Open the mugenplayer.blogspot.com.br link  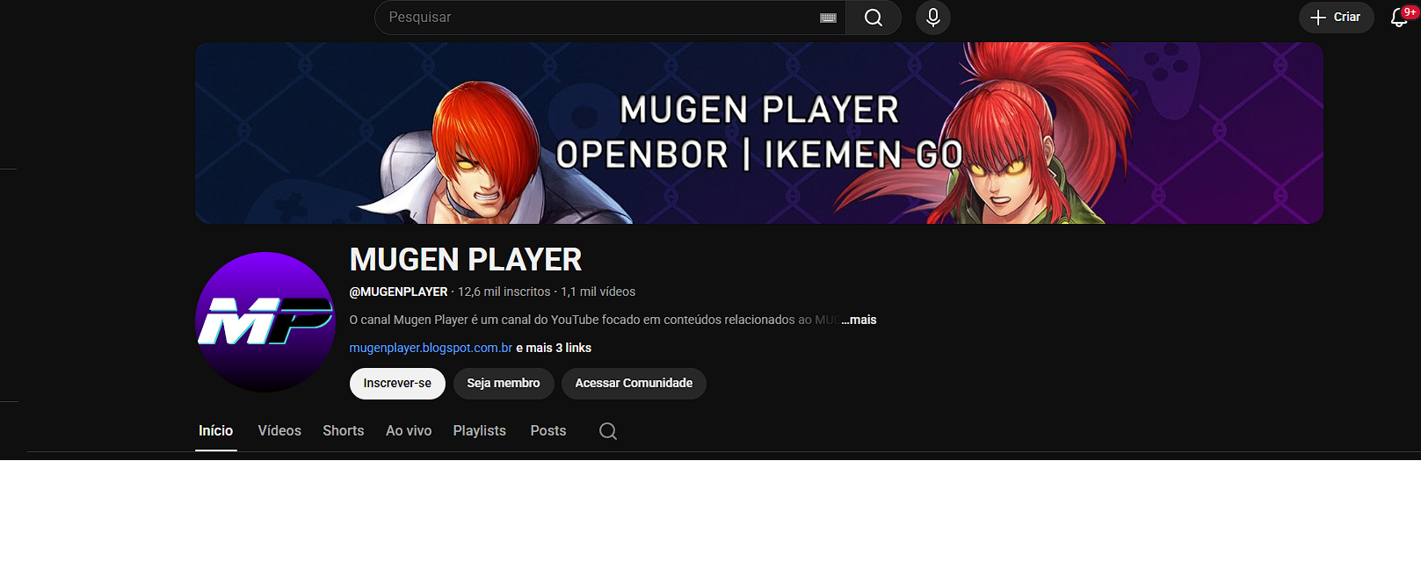click(431, 348)
